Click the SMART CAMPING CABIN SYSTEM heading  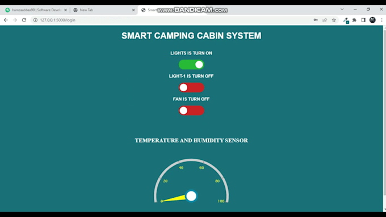[191, 36]
